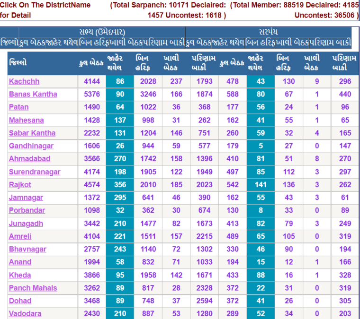Viewport: 360px width, 319px height.
Task: Select Junagadh pending results value 1673
Action: coord(204,223)
